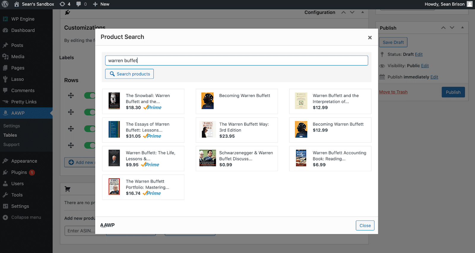Click the product search text field
This screenshot has height=253, width=475.
tap(236, 61)
